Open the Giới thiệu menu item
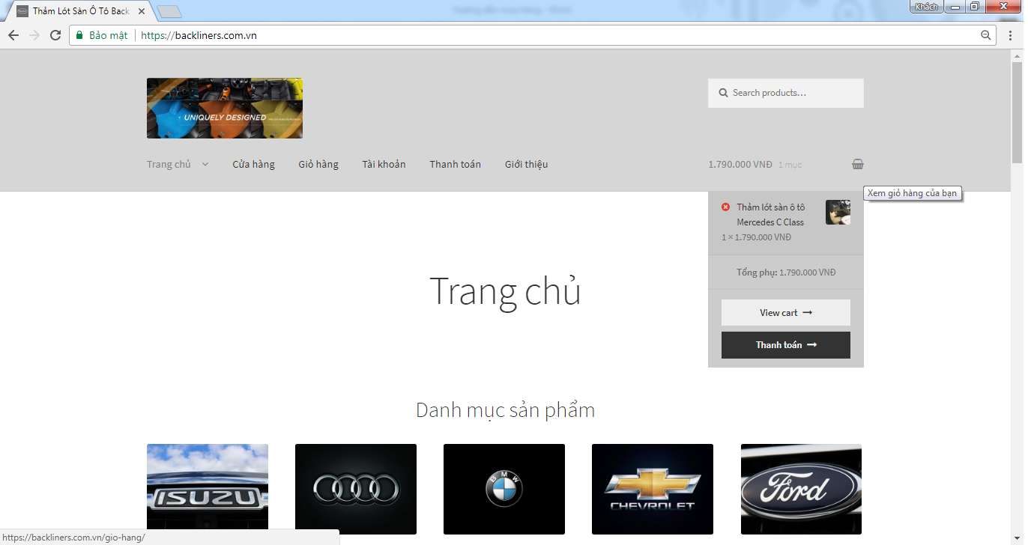 point(526,165)
